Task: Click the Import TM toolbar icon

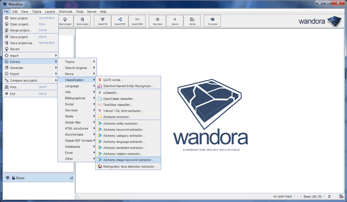Action: tap(102, 21)
